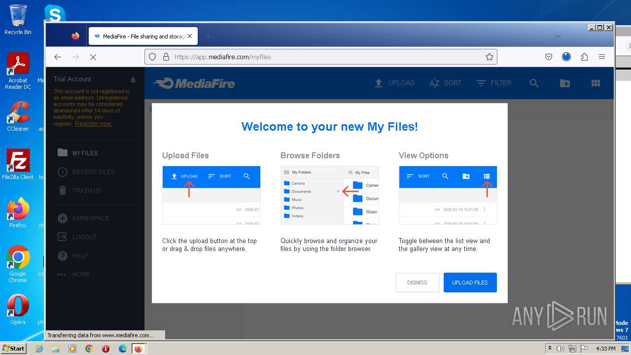Click the notification bell icon

coord(133,79)
